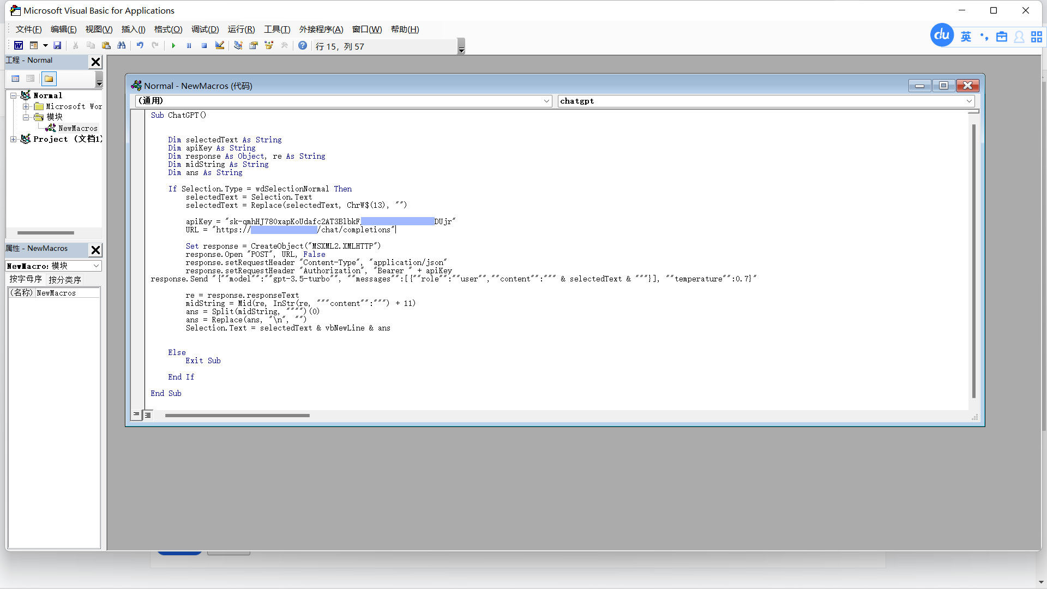
Task: Open Baidu IME apps grid icon
Action: [1037, 37]
